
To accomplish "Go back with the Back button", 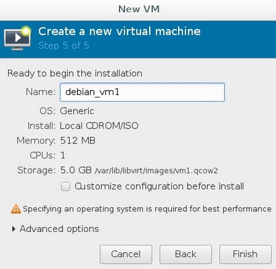I will coord(185,254).
